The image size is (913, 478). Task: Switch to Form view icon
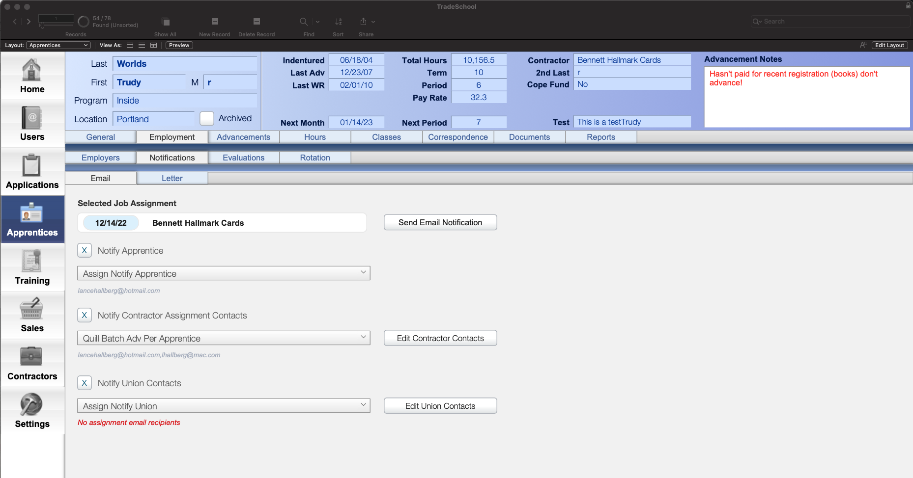pyautogui.click(x=130, y=45)
